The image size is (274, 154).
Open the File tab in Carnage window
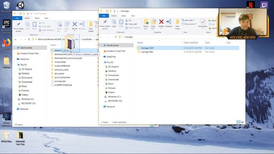pos(104,16)
